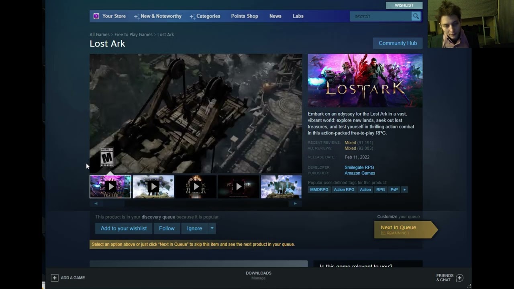This screenshot has width=514, height=289.
Task: Open Friends & Chat plus icon
Action: coord(460,278)
